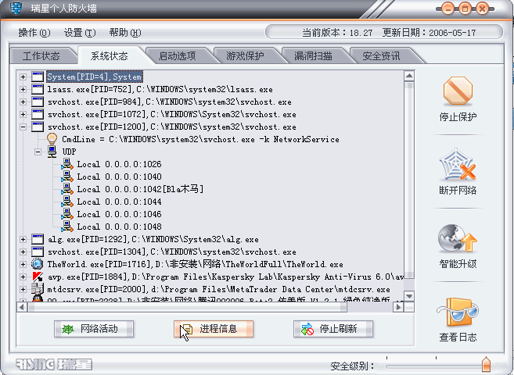Click the horizontal scrollbar right arrow
514x375 pixels.
399,307
